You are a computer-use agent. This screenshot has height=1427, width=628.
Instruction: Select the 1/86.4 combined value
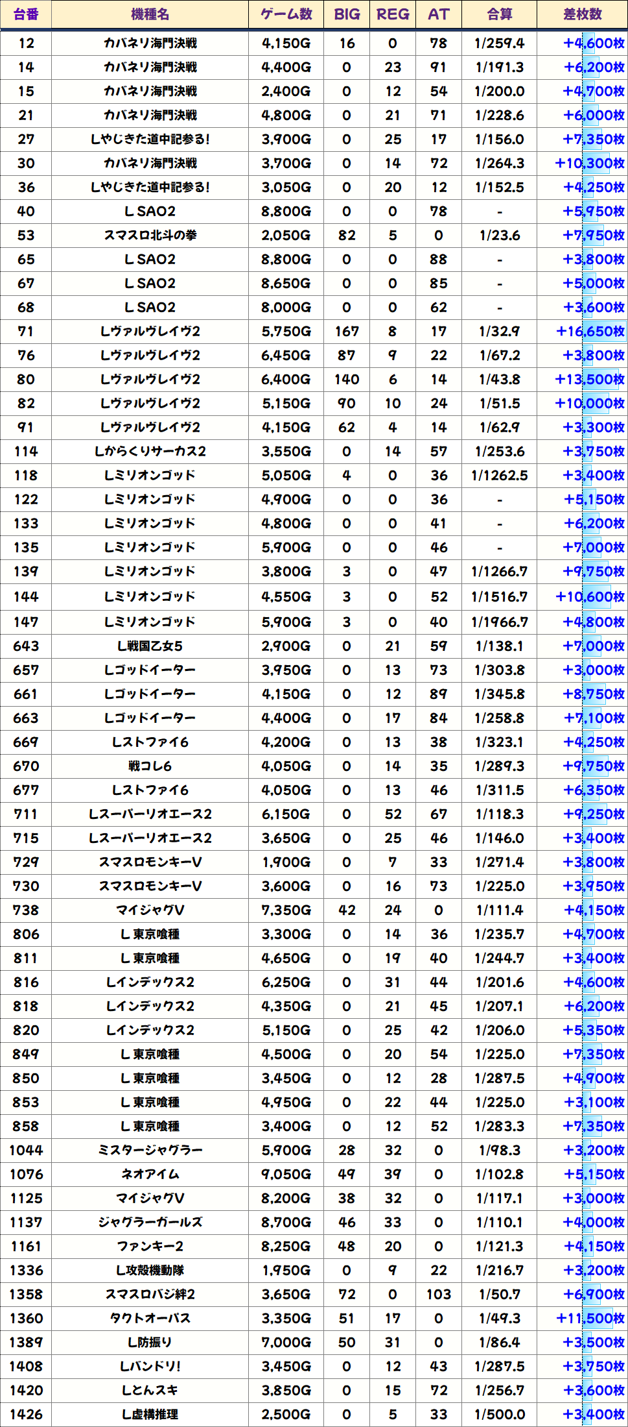[x=499, y=1343]
